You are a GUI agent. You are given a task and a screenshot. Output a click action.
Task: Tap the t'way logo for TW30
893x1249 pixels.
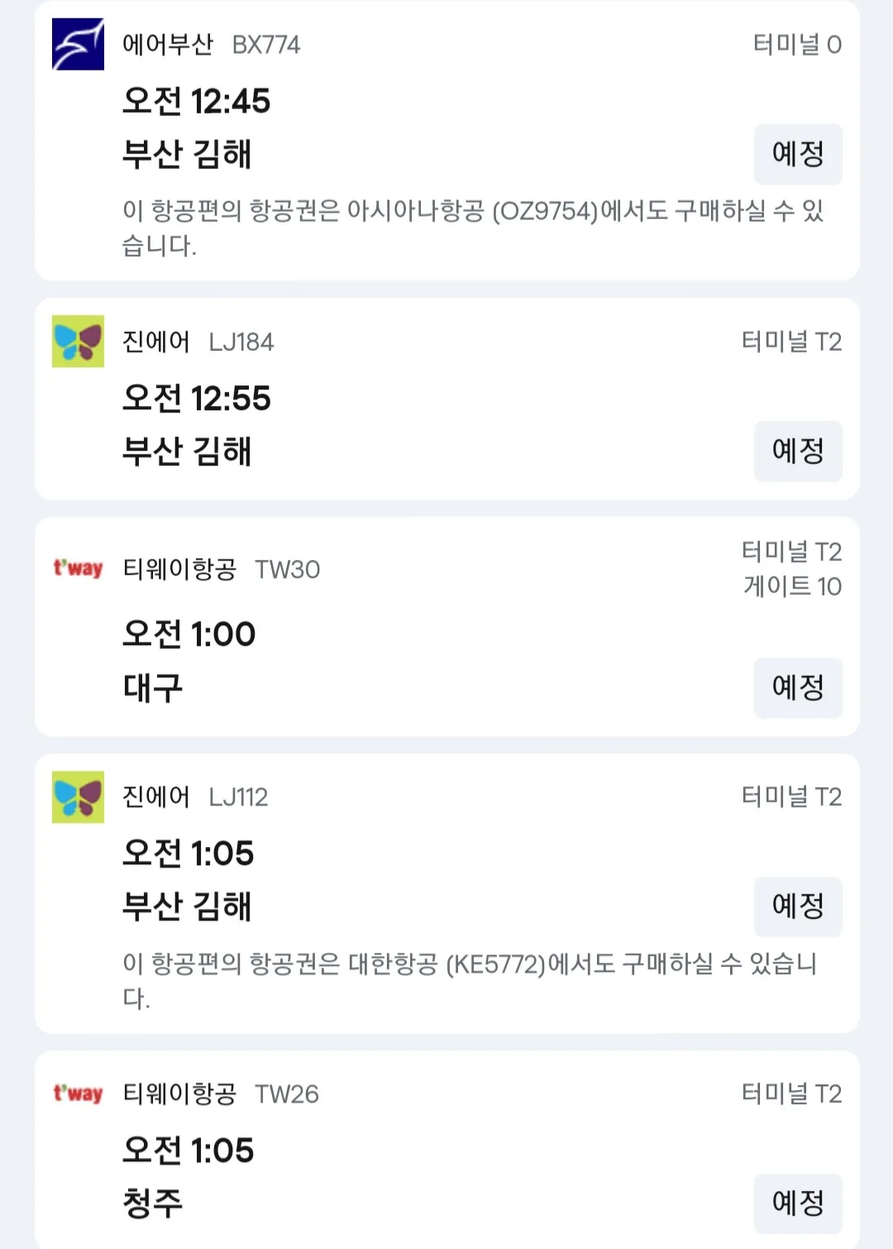coord(78,568)
